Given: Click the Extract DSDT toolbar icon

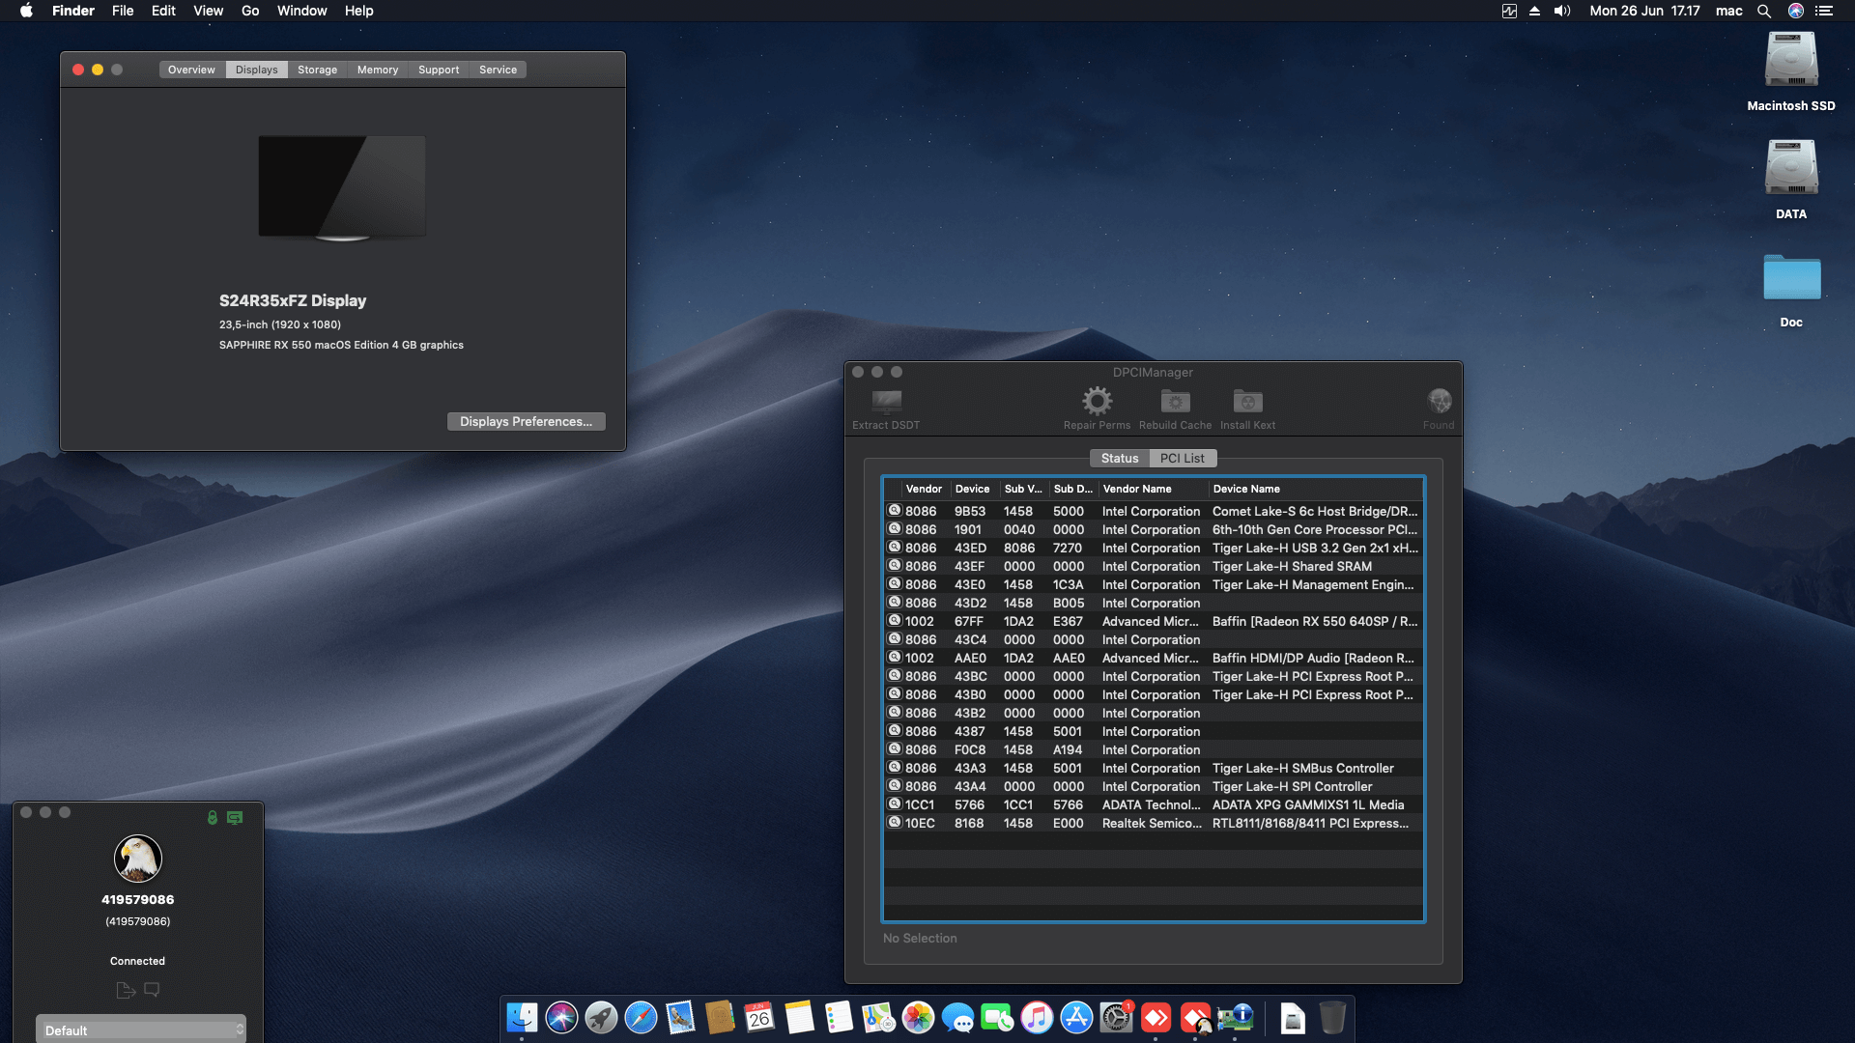Looking at the screenshot, I should tap(886, 401).
